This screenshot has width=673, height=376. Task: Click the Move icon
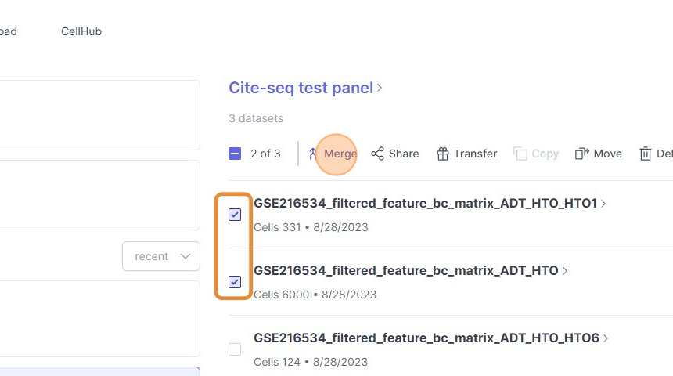coord(581,154)
